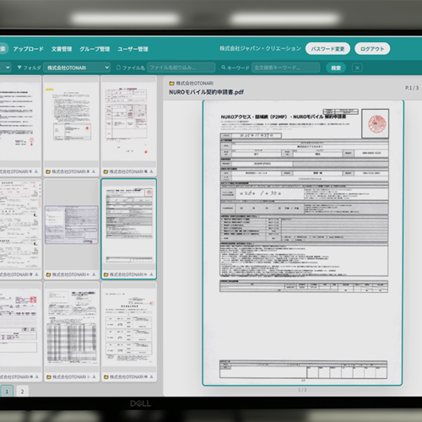Click the folder icon under the red-stamped table form

point(105,171)
